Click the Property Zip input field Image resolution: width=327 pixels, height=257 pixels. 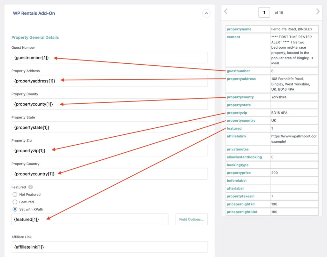click(x=110, y=150)
